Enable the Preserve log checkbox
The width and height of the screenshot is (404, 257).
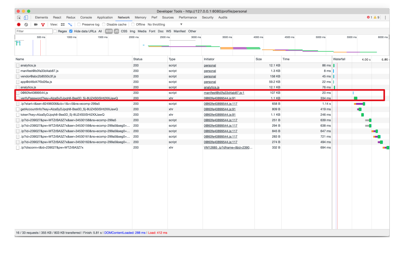click(79, 25)
